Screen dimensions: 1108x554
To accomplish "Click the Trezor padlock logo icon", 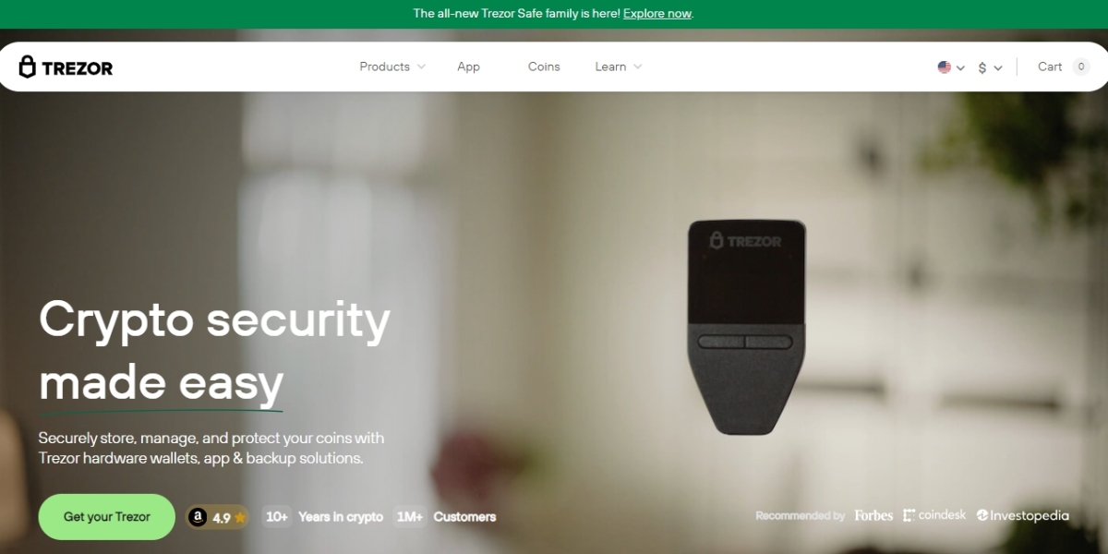I will [28, 66].
